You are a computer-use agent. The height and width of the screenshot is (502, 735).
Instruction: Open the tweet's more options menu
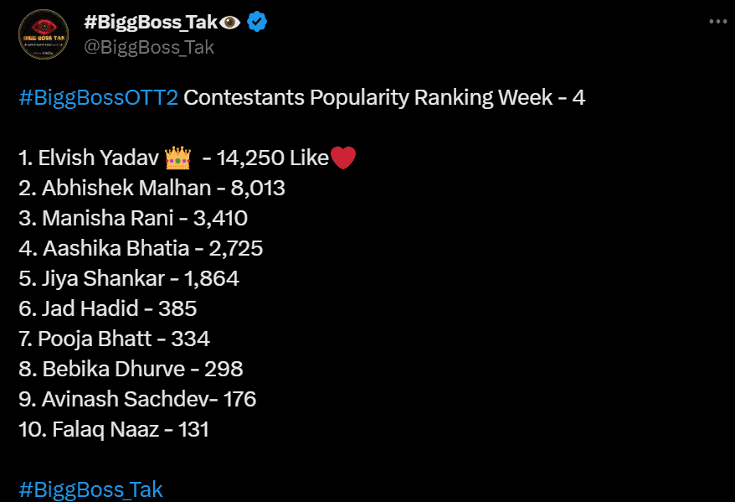(x=717, y=23)
